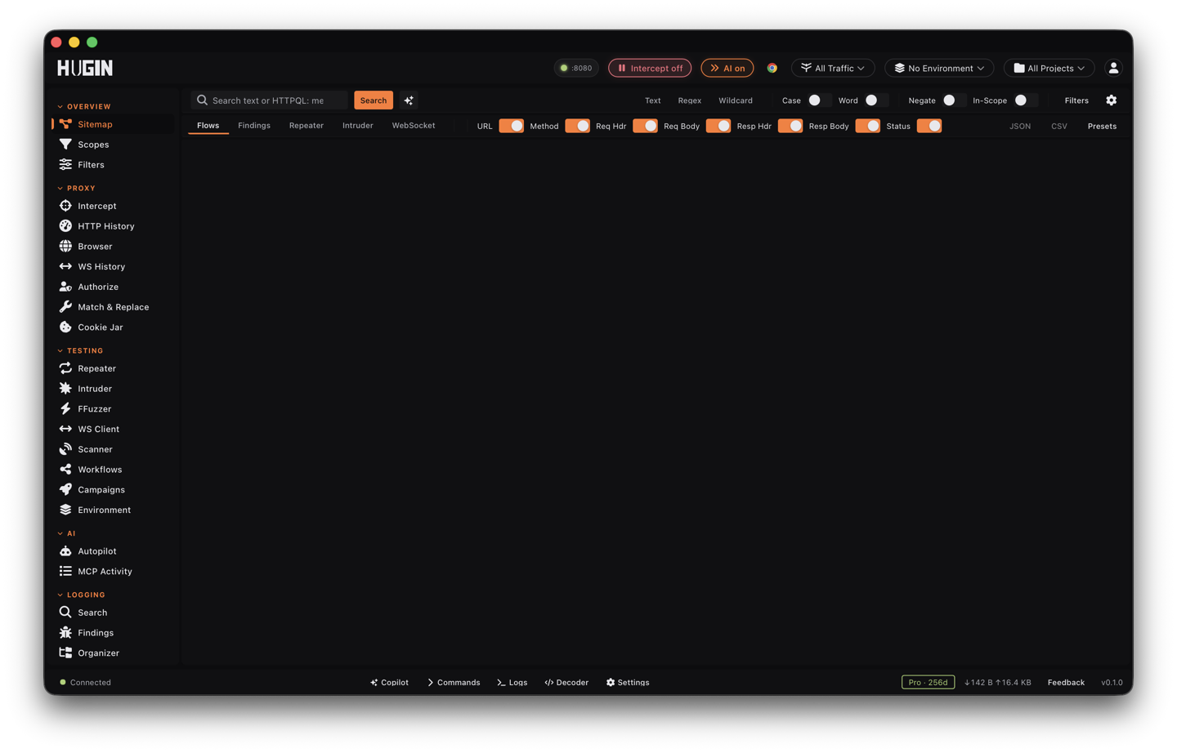Open the user profile icon
Viewport: 1177px width, 753px height.
1113,68
